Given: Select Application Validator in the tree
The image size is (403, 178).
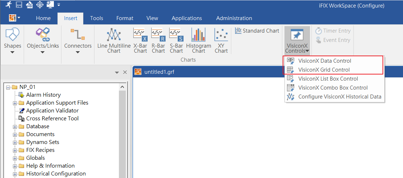Looking at the screenshot, I should (52, 111).
